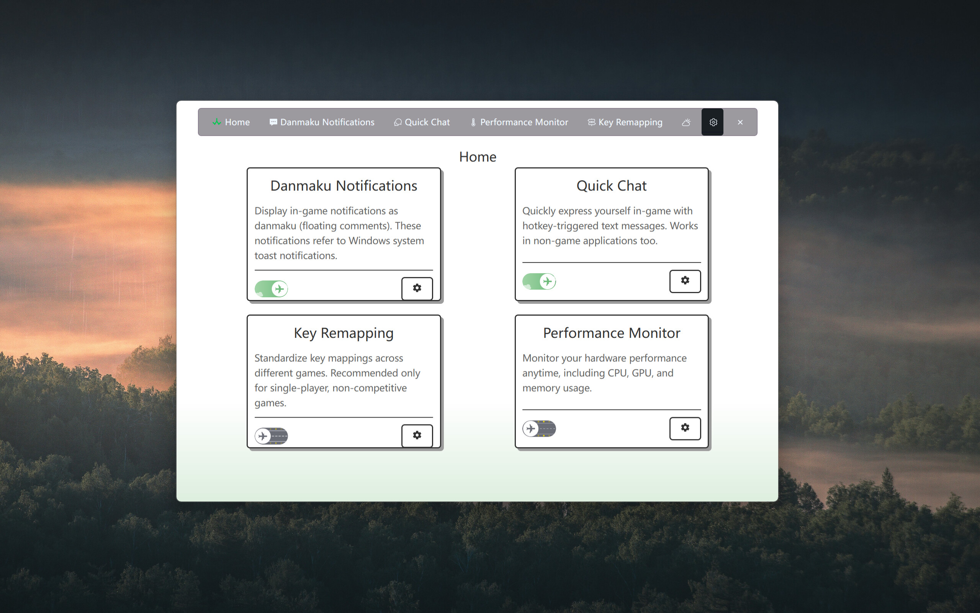Click the keyboard icon beside Key Remapping
The image size is (980, 613).
click(x=591, y=122)
